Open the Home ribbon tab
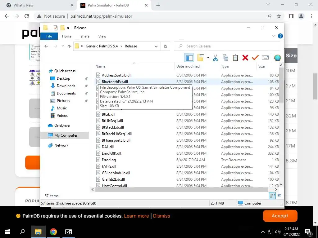This screenshot has width=318, height=238. (x=67, y=36)
